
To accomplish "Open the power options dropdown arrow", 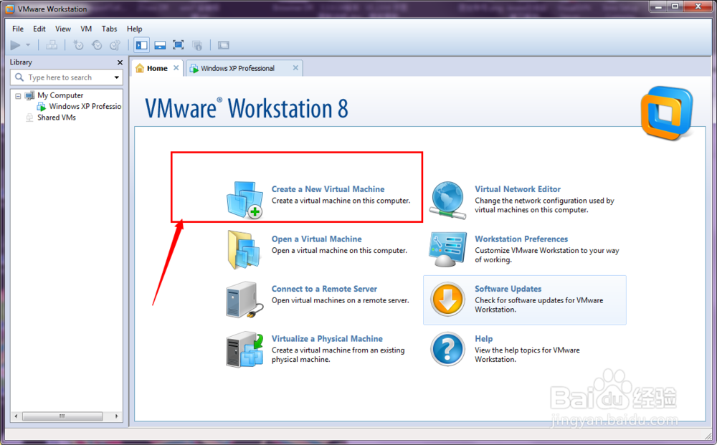I will pyautogui.click(x=28, y=44).
